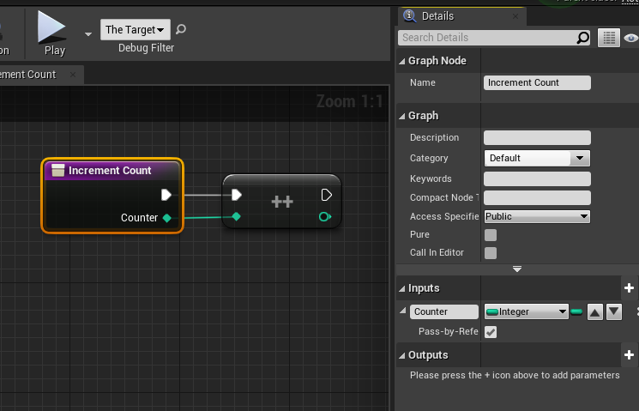The image size is (639, 411).
Task: Click the Play button in toolbar
Action: (x=53, y=31)
